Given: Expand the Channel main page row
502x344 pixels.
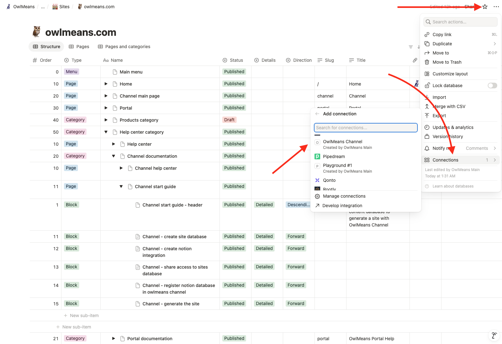Looking at the screenshot, I should pyautogui.click(x=106, y=96).
